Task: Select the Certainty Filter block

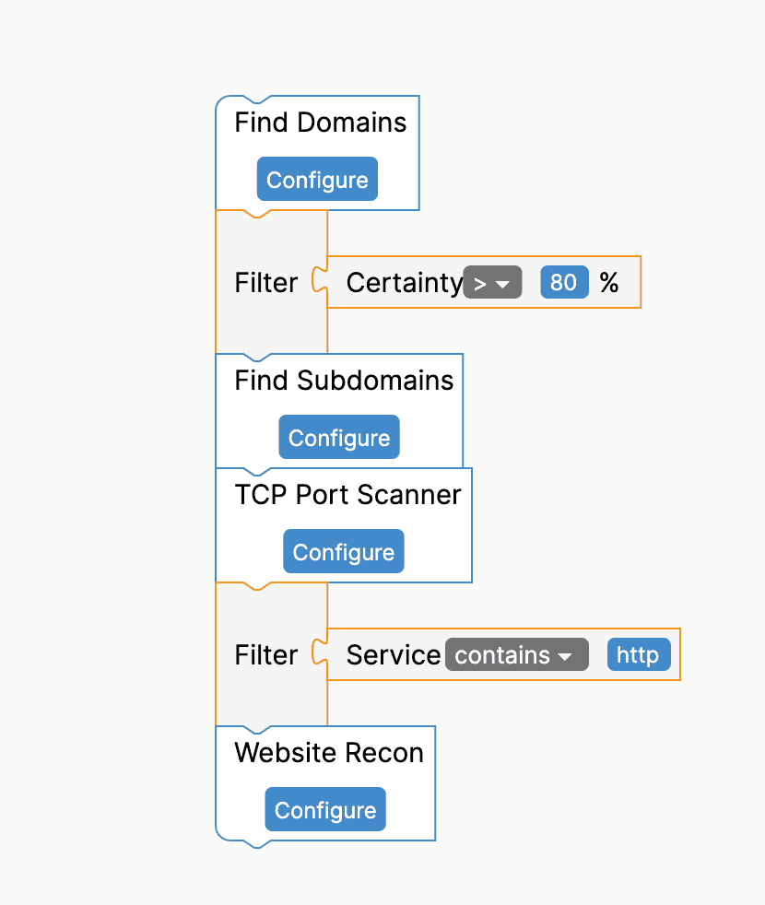Action: 267,283
